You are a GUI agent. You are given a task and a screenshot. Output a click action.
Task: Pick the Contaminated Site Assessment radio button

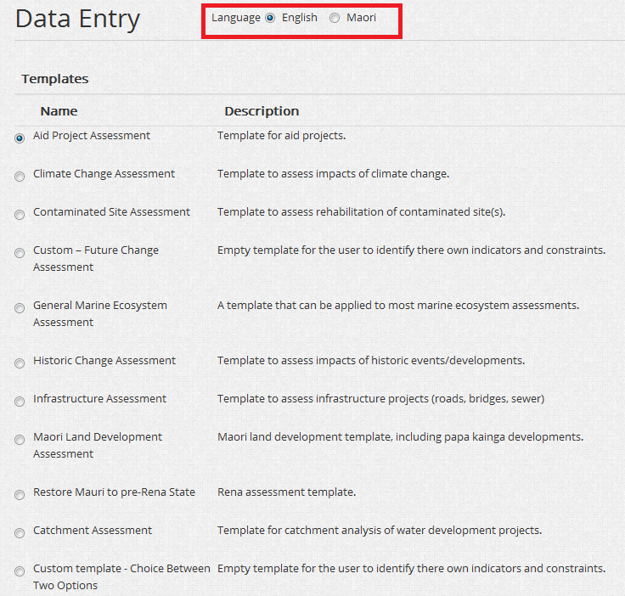pos(20,215)
